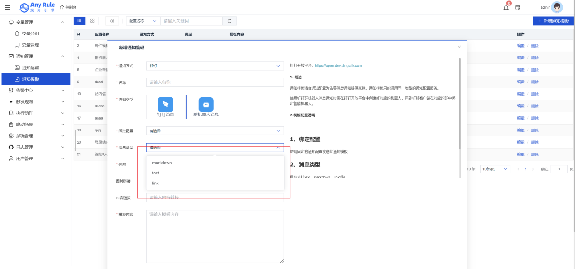Click 新增通知模板 button
Screen dimensions: 575x269
553,21
